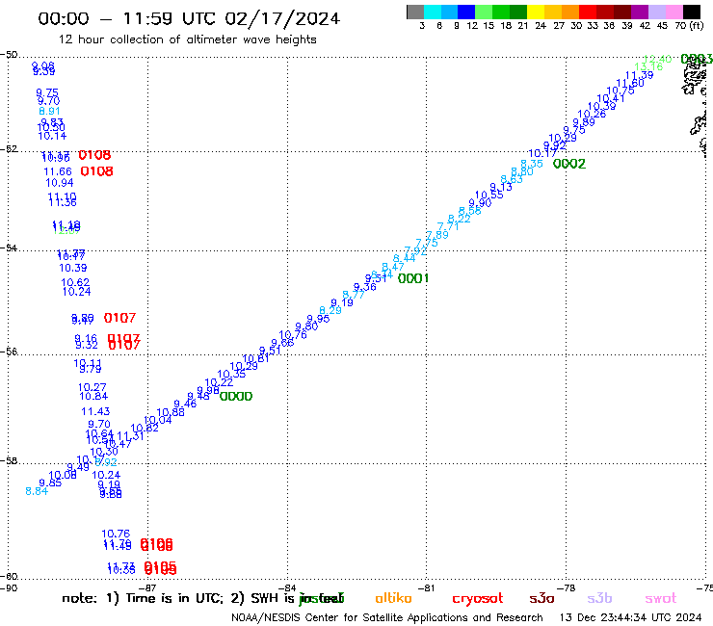Click the 11.39 wave height reading
The image size is (713, 626).
(x=640, y=75)
